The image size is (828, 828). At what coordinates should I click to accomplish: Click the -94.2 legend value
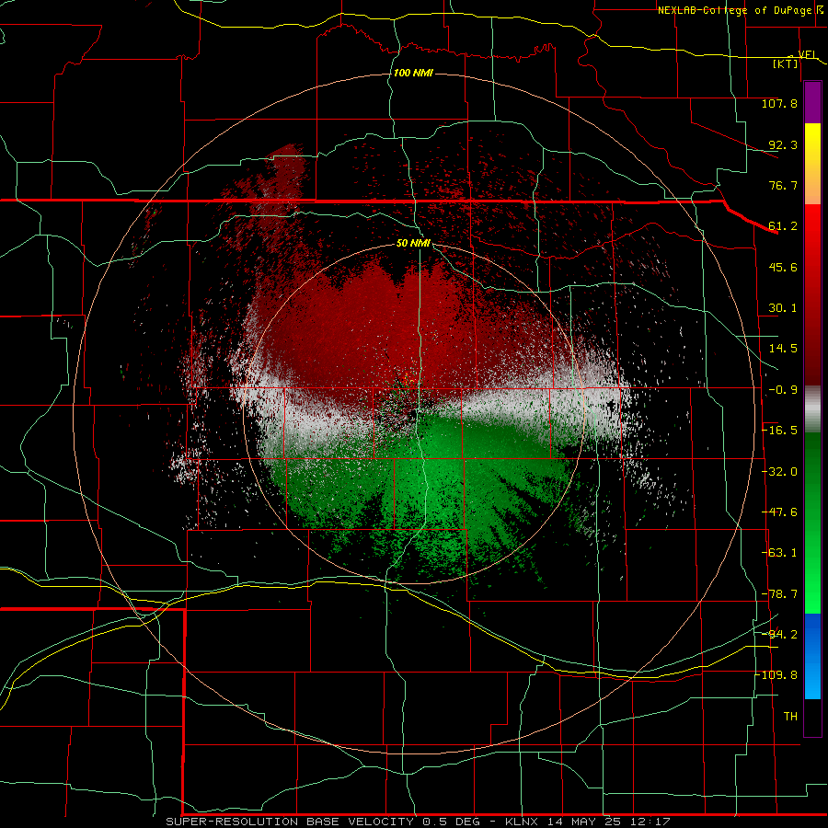779,635
